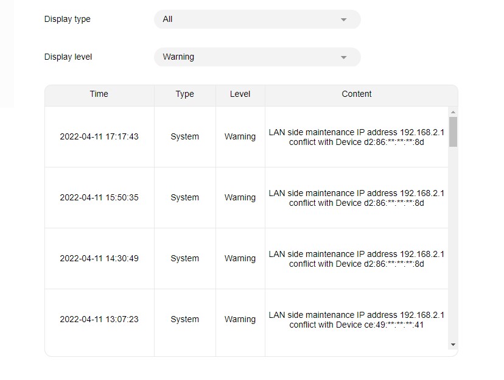Open the Display level dropdown showing Warning
Screen dimensions: 504x380
tap(257, 57)
